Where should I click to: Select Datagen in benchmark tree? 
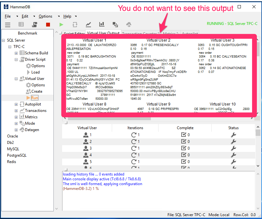coord(32,130)
